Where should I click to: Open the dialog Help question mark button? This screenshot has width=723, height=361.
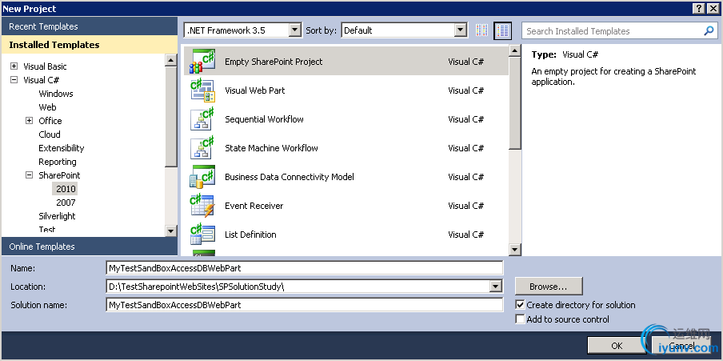pyautogui.click(x=698, y=8)
